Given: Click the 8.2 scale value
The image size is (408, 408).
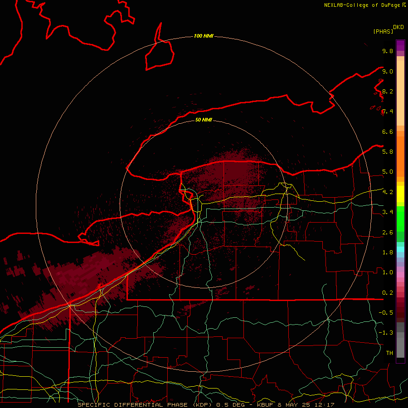Looking at the screenshot, I should 388,91.
